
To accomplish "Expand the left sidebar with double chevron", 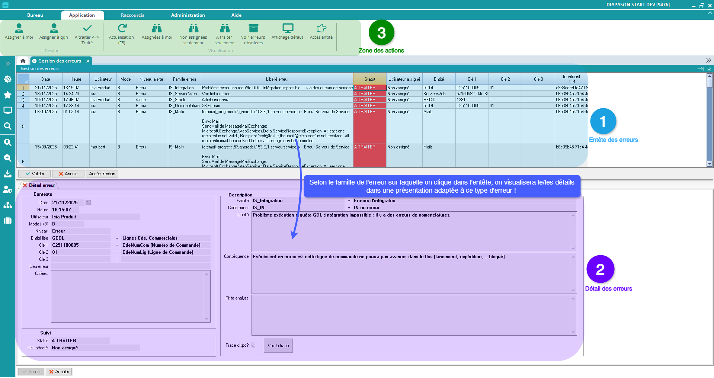I will (7, 64).
